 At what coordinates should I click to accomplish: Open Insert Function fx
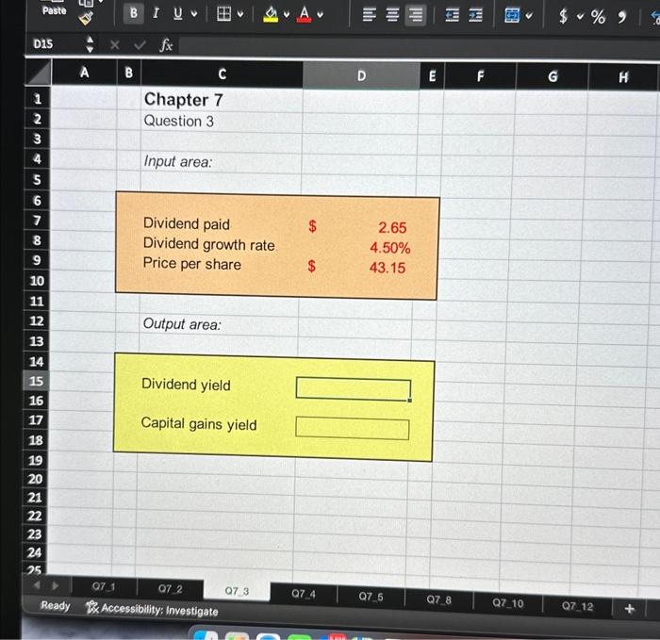point(166,45)
